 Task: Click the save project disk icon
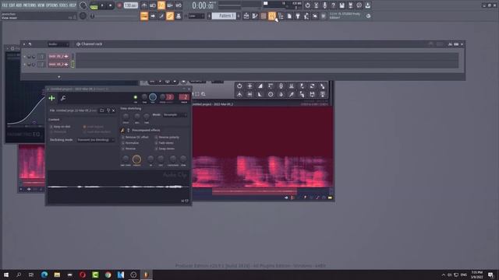[342, 5]
